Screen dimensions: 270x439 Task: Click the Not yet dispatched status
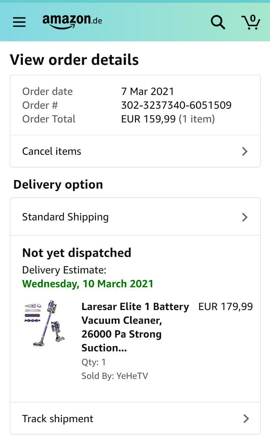(77, 253)
